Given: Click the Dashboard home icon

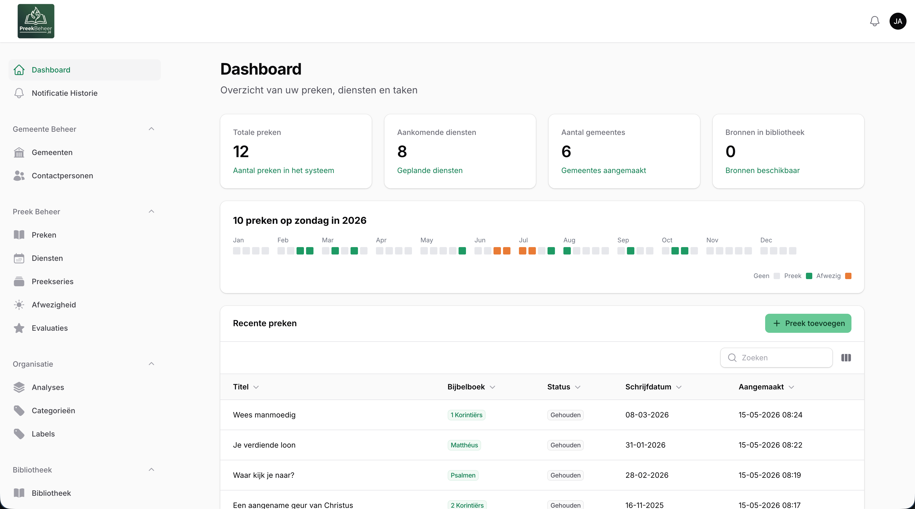Looking at the screenshot, I should coord(19,70).
